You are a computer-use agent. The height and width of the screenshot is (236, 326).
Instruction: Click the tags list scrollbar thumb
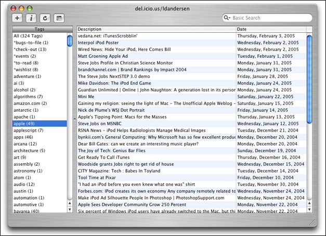[70, 41]
